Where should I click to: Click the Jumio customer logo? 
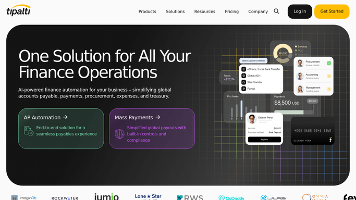[x=106, y=196]
